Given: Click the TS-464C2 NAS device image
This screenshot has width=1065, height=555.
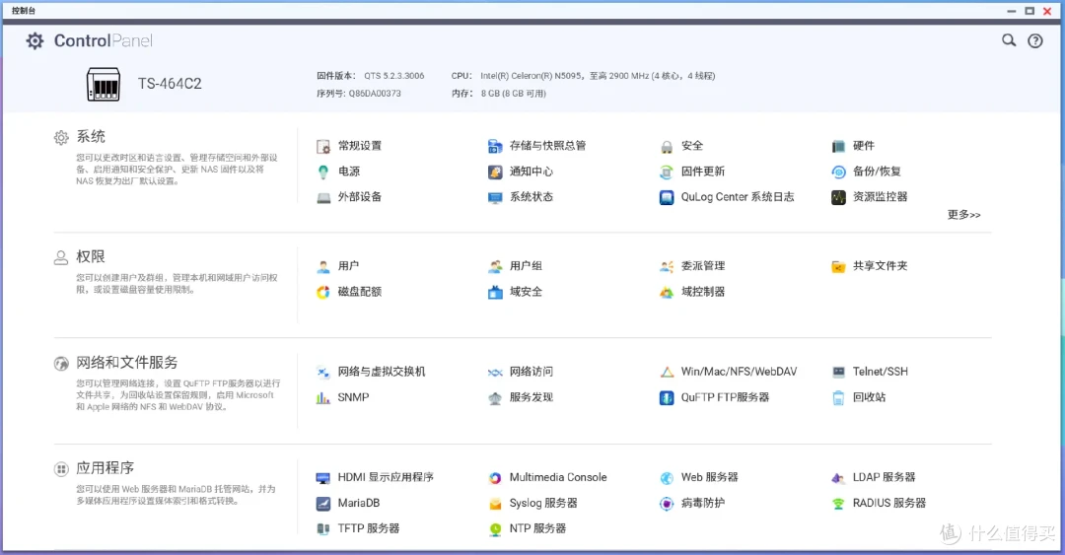Looking at the screenshot, I should pos(104,84).
